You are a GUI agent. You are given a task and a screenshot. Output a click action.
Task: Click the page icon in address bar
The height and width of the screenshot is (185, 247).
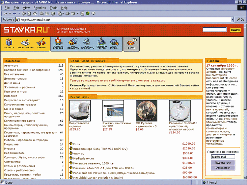[18, 20]
